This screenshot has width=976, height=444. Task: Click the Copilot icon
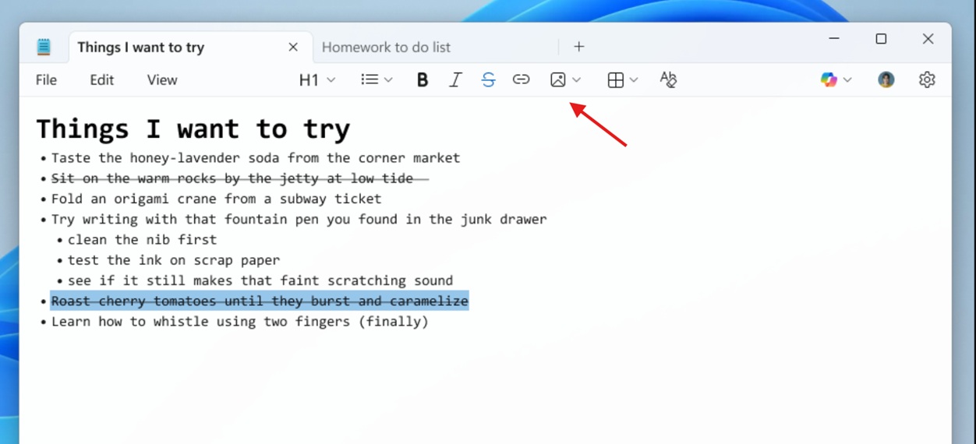pos(828,79)
